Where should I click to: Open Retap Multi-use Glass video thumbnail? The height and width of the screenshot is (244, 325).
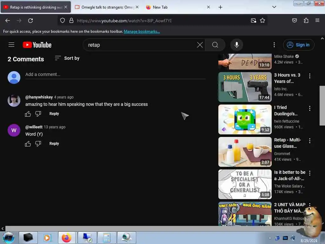point(245,152)
